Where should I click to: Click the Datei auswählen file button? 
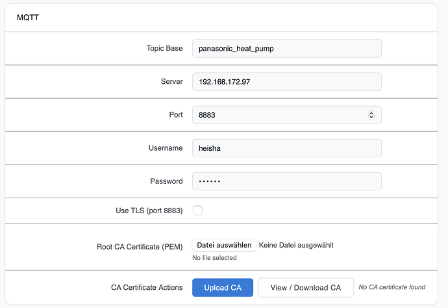pos(224,245)
